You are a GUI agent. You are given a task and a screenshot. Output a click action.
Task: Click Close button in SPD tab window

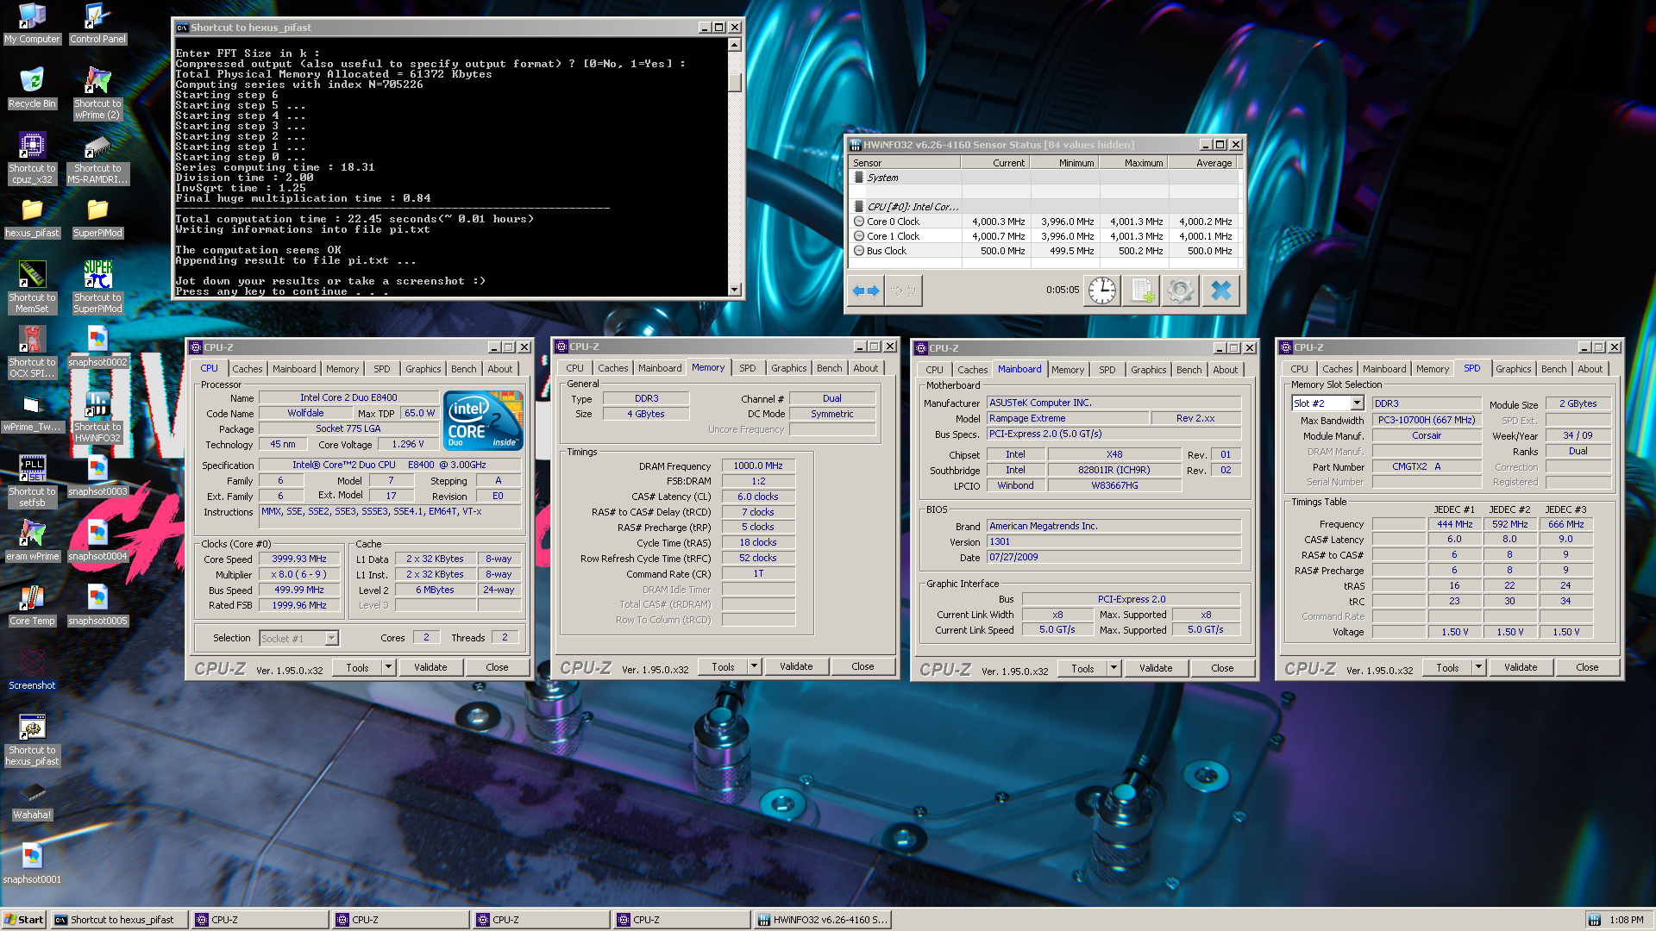tap(1587, 667)
